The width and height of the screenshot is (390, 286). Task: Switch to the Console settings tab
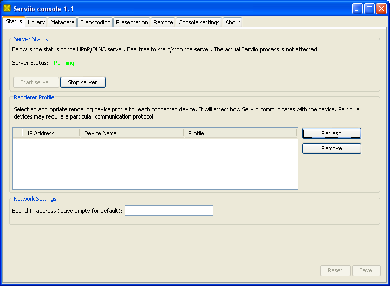point(199,22)
